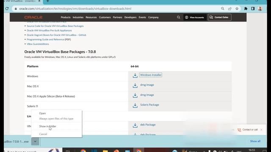
Task: Click the first deb Package link
Action: pyautogui.click(x=148, y=125)
